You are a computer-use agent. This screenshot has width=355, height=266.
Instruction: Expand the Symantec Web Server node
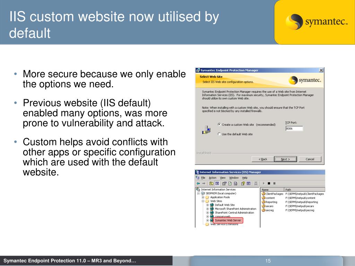(x=207, y=220)
